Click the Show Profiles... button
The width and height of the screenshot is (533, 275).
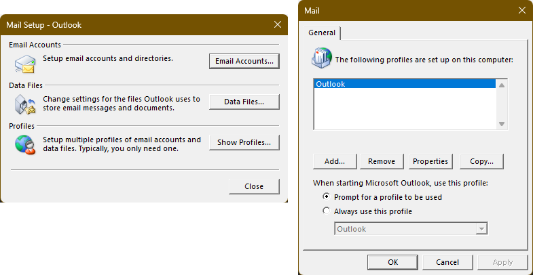coord(244,142)
